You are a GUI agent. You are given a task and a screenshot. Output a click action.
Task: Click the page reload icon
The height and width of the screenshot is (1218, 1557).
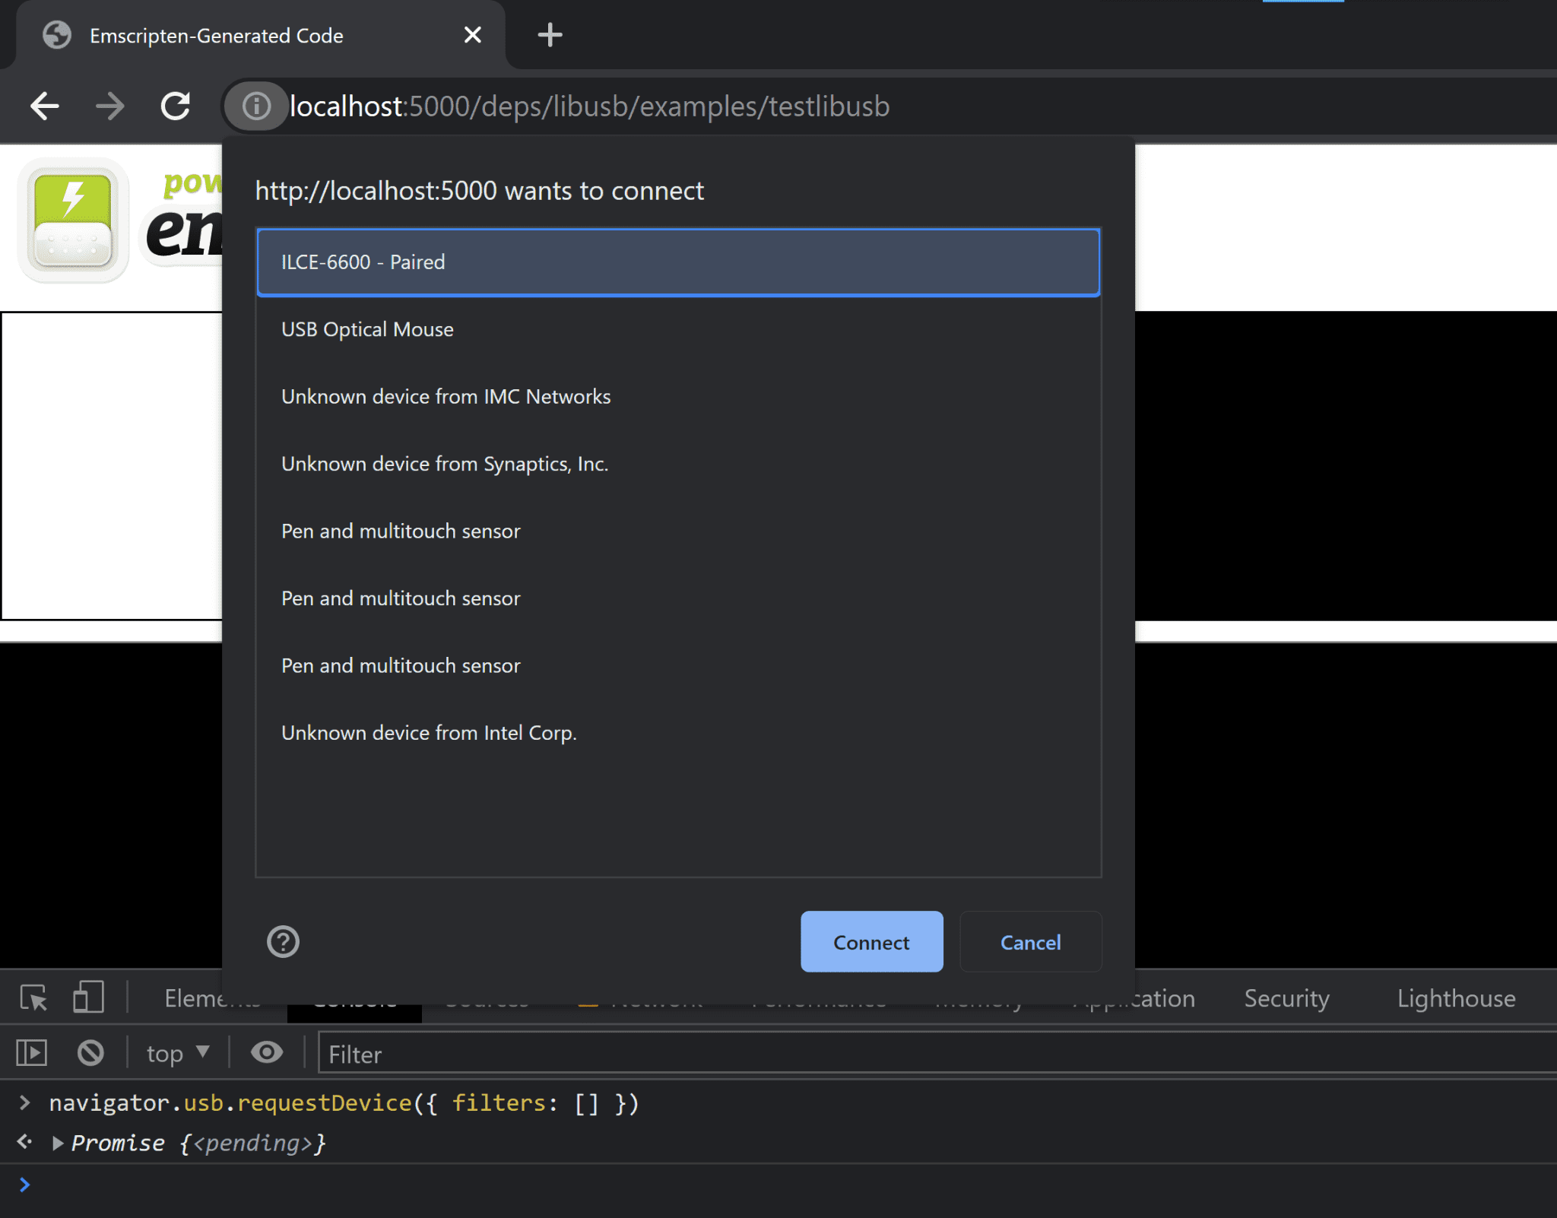(x=178, y=106)
